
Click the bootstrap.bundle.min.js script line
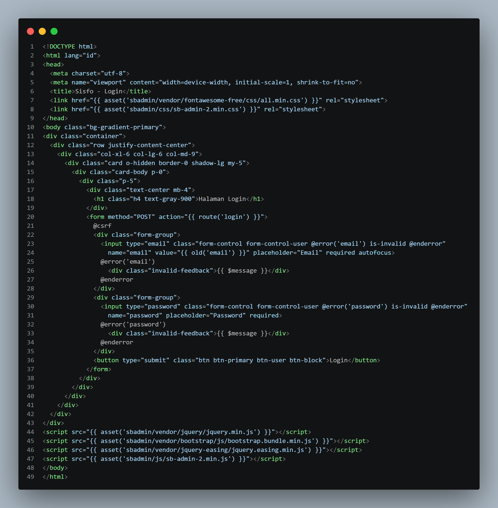click(206, 441)
